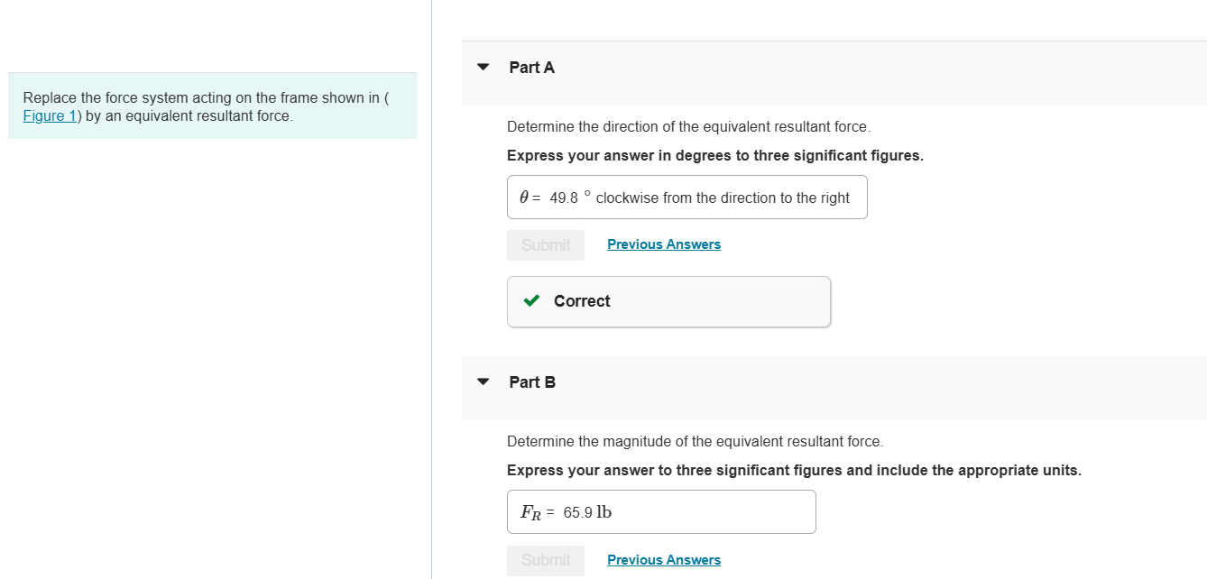Screen dimensions: 1207x579
Task: Click the 65.9 lb answer text
Action: (586, 510)
